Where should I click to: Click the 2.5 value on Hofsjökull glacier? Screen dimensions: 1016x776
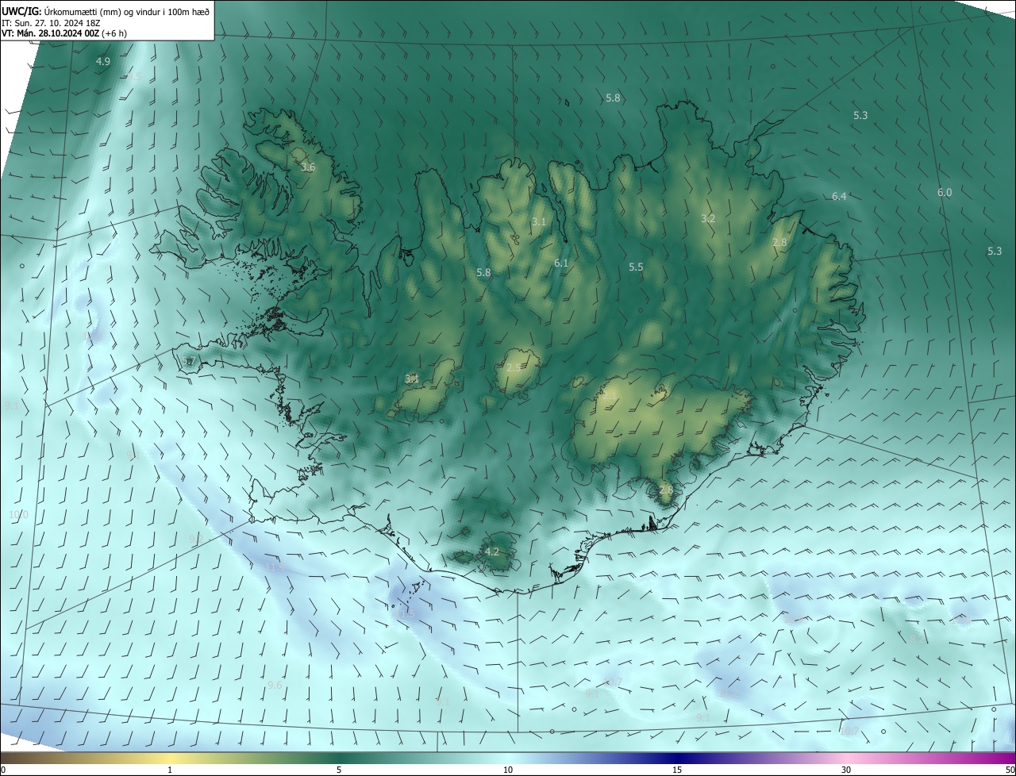(x=514, y=367)
